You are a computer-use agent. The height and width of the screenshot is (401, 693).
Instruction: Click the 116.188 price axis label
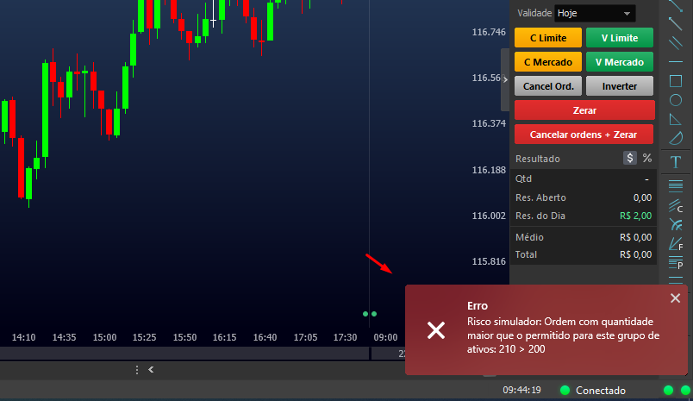click(x=489, y=170)
